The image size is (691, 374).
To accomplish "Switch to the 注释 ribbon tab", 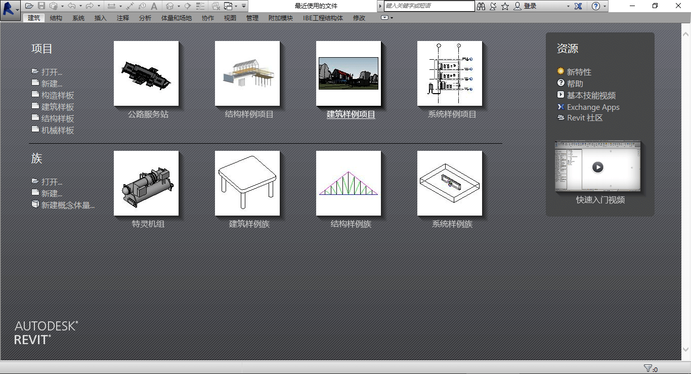I will [x=123, y=18].
